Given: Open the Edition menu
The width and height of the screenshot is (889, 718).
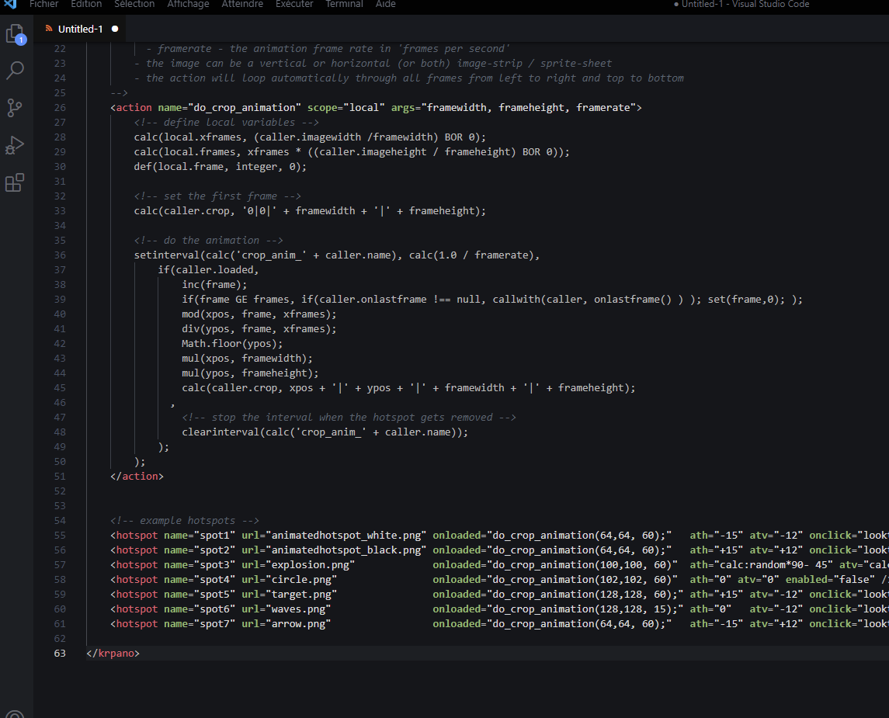Looking at the screenshot, I should click(x=86, y=4).
